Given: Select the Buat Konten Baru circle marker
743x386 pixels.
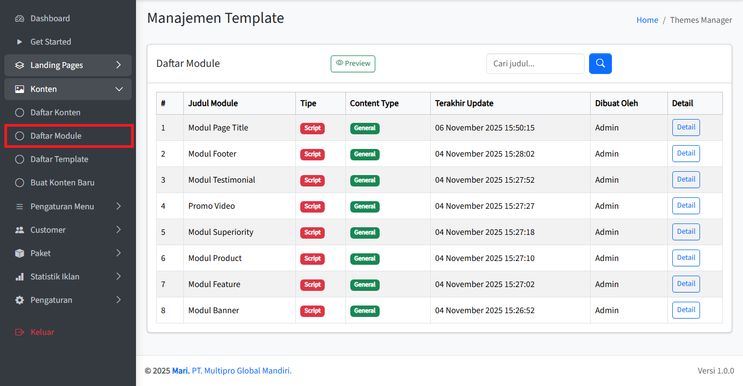Looking at the screenshot, I should 20,183.
